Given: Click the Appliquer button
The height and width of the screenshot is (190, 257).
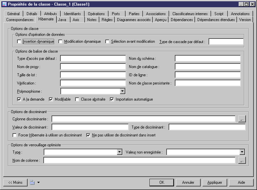Looking at the screenshot, I should 214,182.
